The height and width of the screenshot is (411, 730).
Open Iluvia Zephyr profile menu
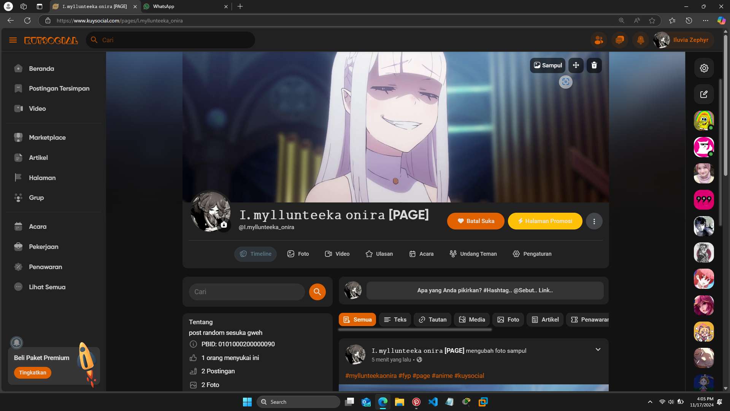tap(683, 40)
